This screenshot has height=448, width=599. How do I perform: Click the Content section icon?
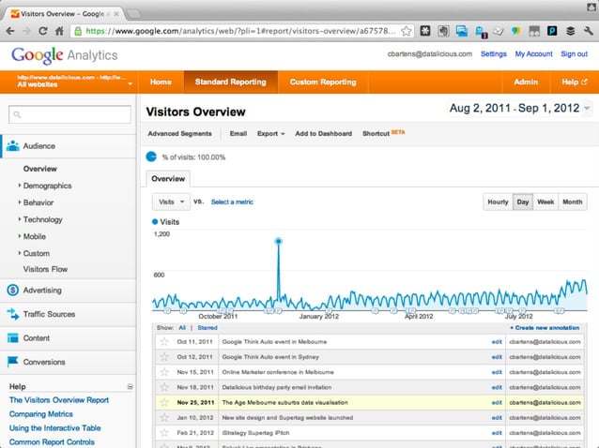tap(13, 338)
